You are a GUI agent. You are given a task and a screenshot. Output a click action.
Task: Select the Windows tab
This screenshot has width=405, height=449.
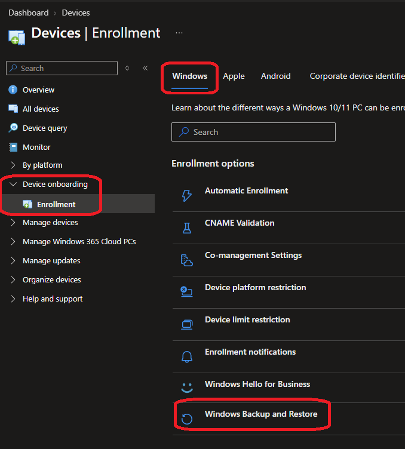(x=189, y=76)
